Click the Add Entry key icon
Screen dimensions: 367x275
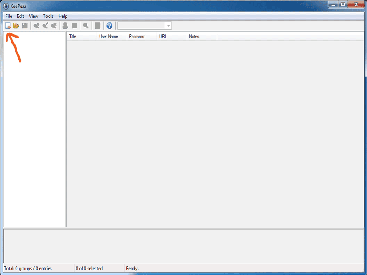37,26
